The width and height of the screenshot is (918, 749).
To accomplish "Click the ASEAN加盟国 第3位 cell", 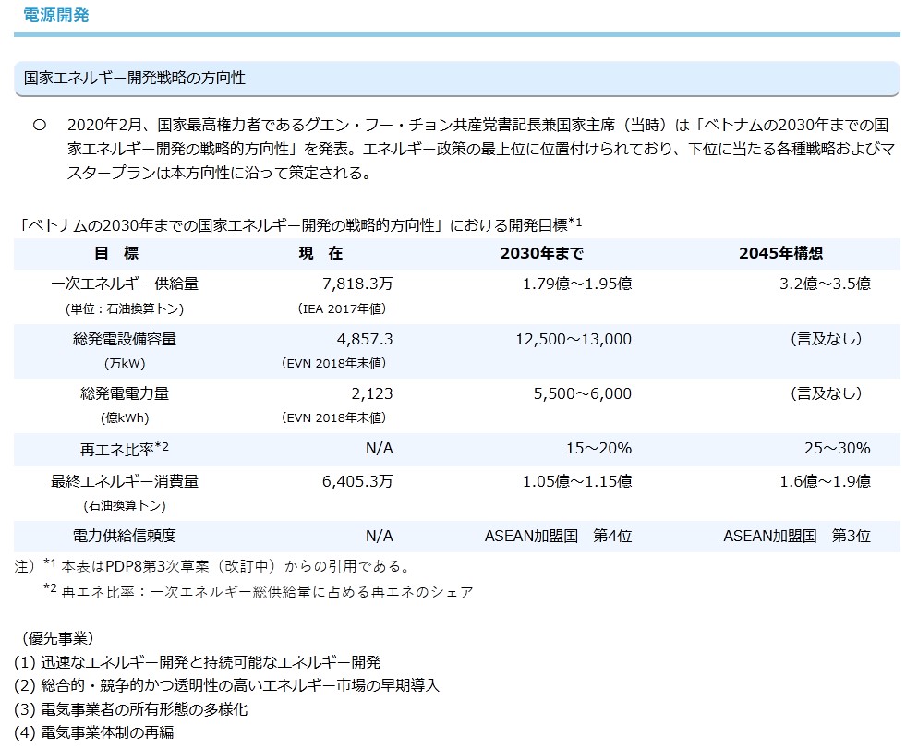I will click(x=796, y=536).
